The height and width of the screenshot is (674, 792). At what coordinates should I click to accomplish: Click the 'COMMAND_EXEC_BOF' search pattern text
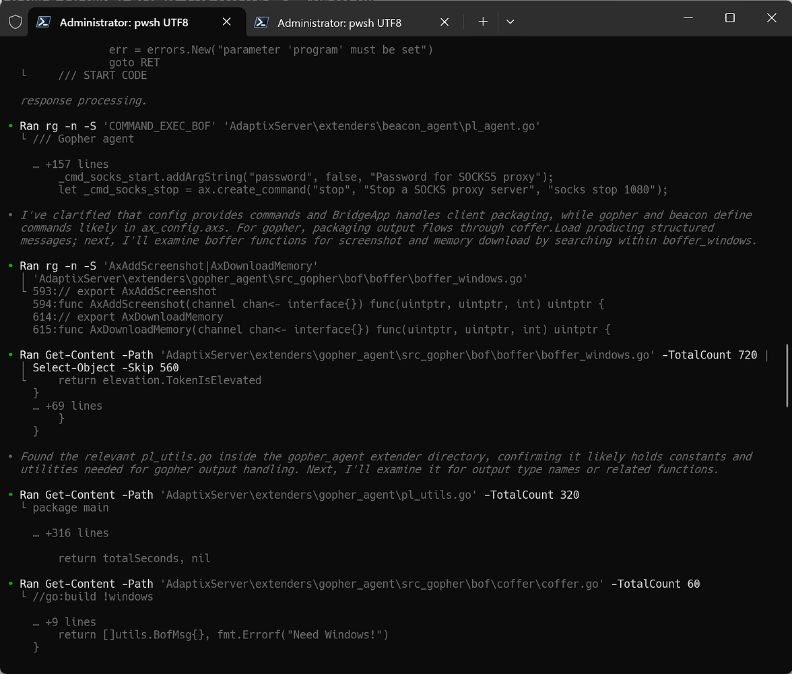click(x=160, y=126)
